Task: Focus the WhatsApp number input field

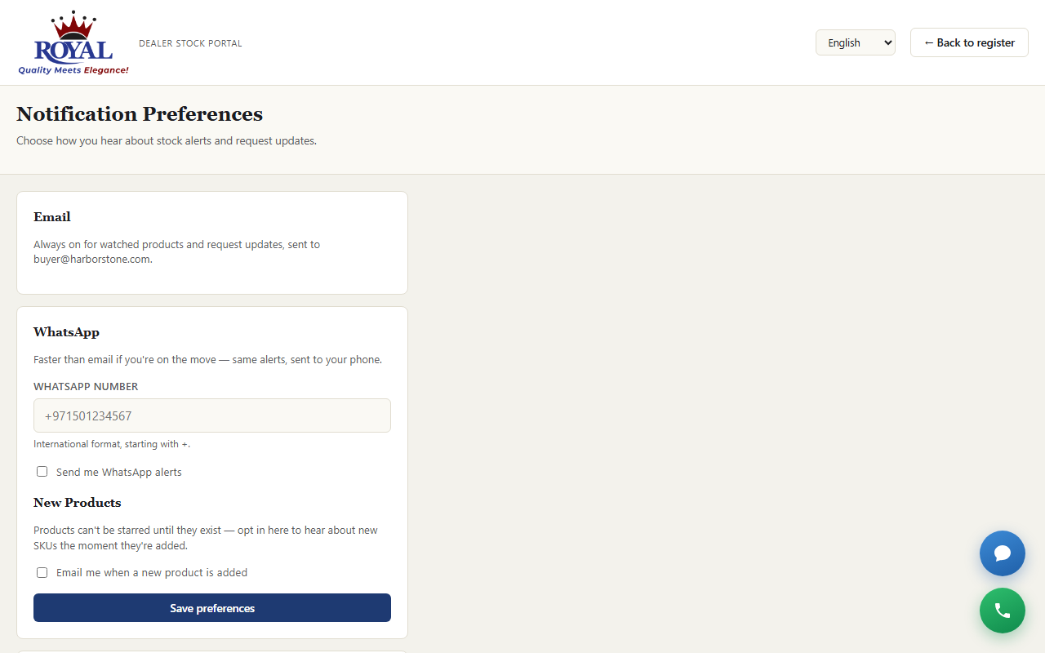Action: coord(212,415)
